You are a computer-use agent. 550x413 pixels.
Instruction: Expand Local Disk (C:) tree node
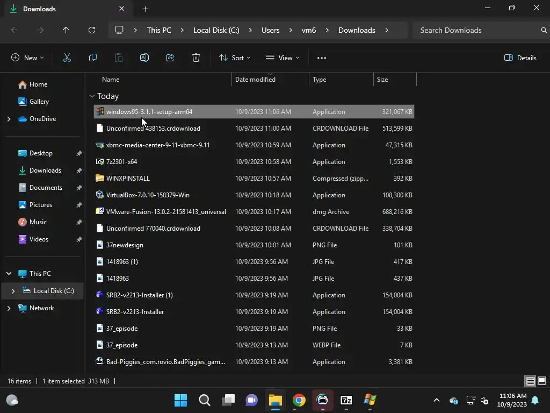pos(13,291)
